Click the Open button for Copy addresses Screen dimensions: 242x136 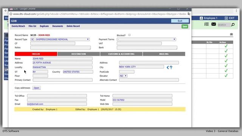click(x=36, y=88)
